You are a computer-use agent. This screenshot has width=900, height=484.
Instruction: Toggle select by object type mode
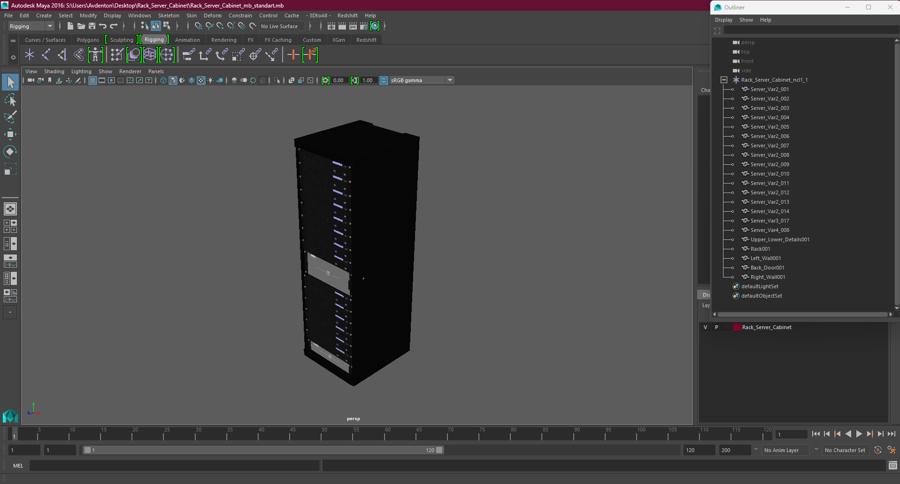coord(156,26)
